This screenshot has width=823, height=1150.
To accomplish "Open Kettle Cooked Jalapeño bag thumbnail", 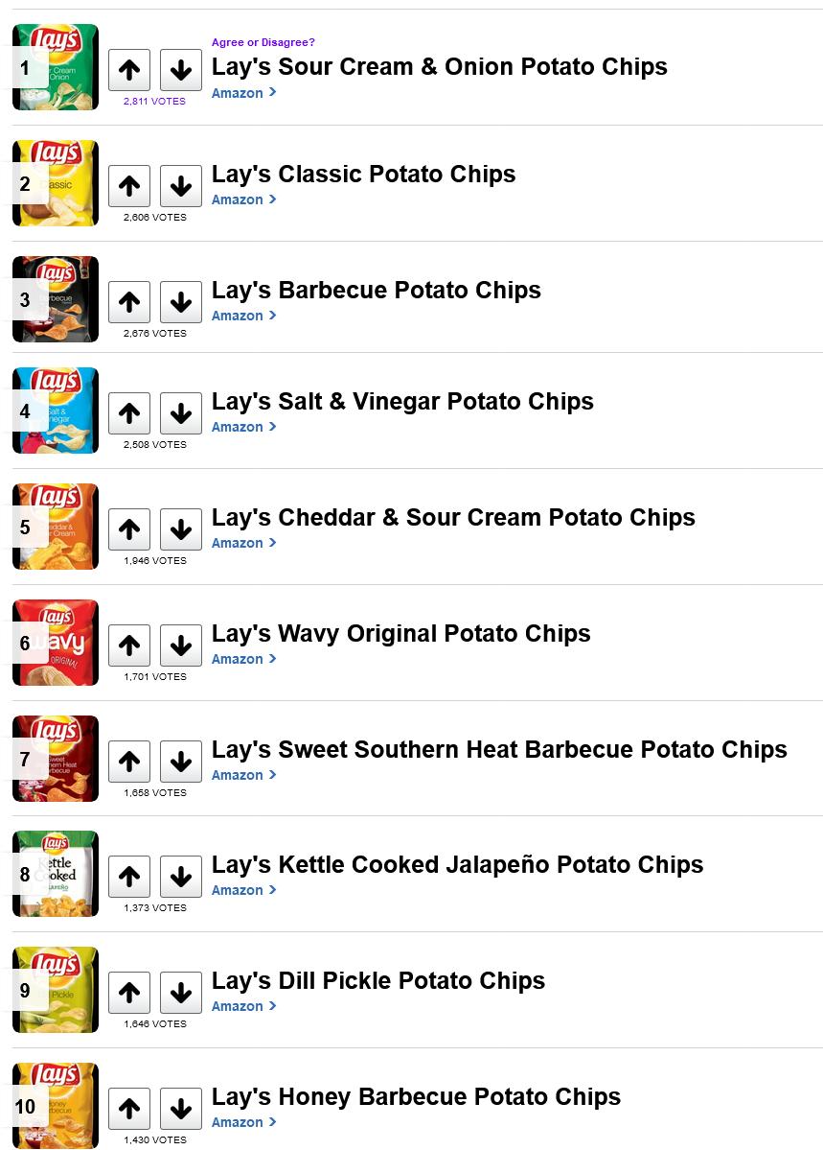I will 57,874.
